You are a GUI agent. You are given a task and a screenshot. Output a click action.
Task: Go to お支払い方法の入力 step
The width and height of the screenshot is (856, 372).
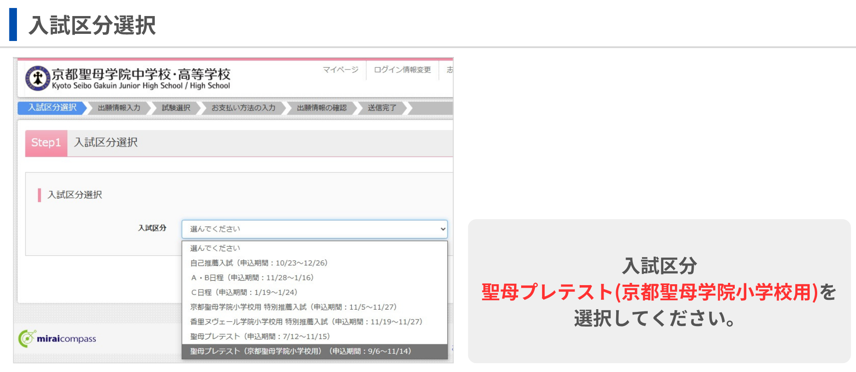click(x=243, y=108)
